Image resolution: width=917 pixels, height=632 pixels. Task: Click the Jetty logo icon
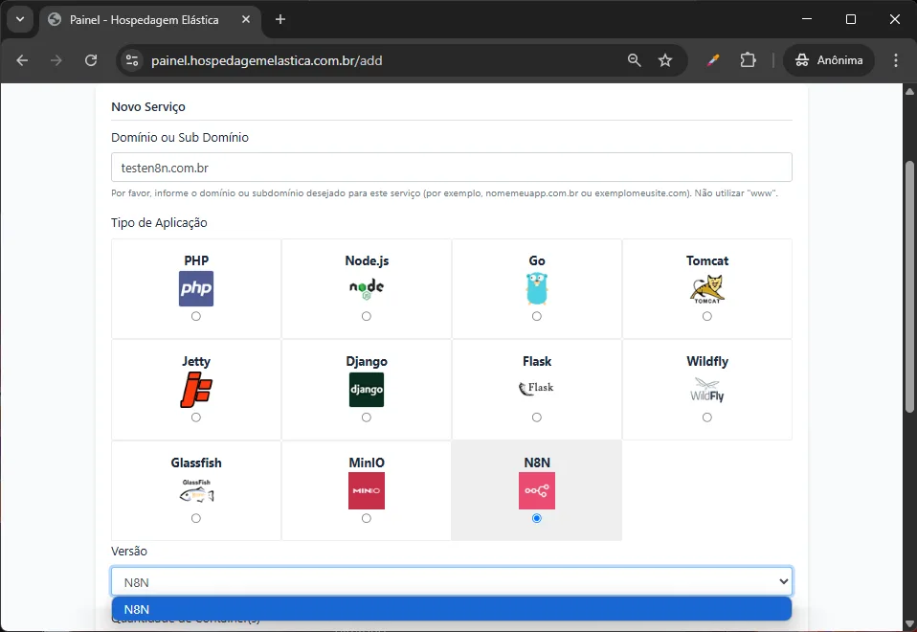196,390
